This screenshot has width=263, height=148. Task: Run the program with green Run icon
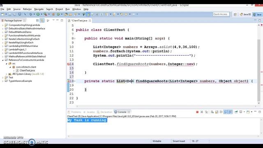(x=38, y=14)
